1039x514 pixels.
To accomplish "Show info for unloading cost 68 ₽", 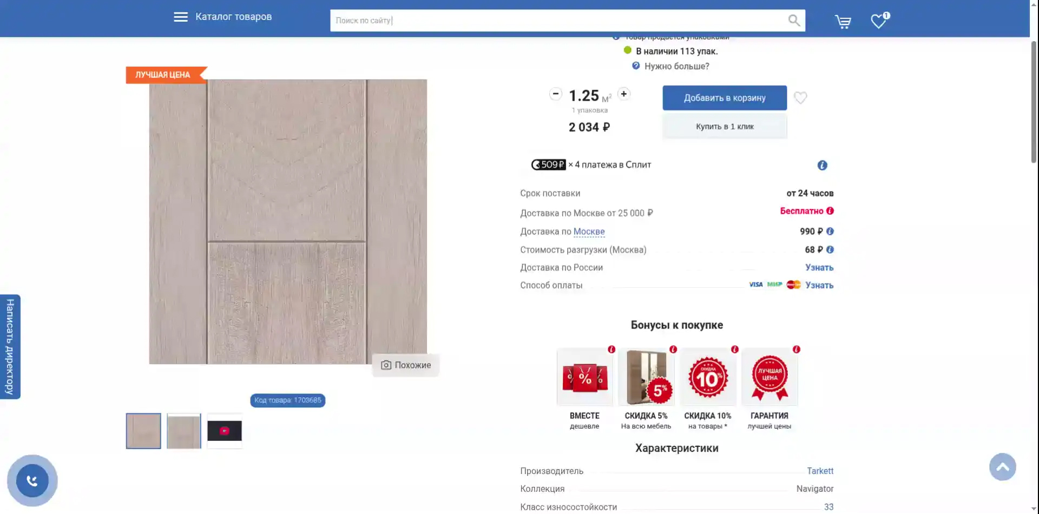I will click(x=830, y=250).
